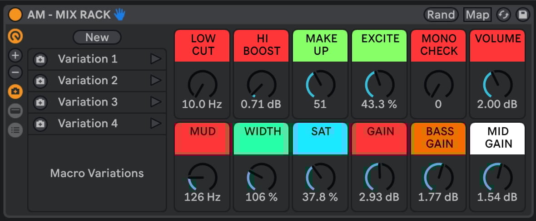The image size is (536, 221).
Task: Click the MID GAIN knob dial
Action: (x=498, y=177)
